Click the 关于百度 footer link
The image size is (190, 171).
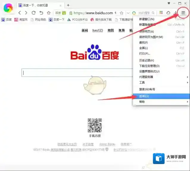click(88, 144)
